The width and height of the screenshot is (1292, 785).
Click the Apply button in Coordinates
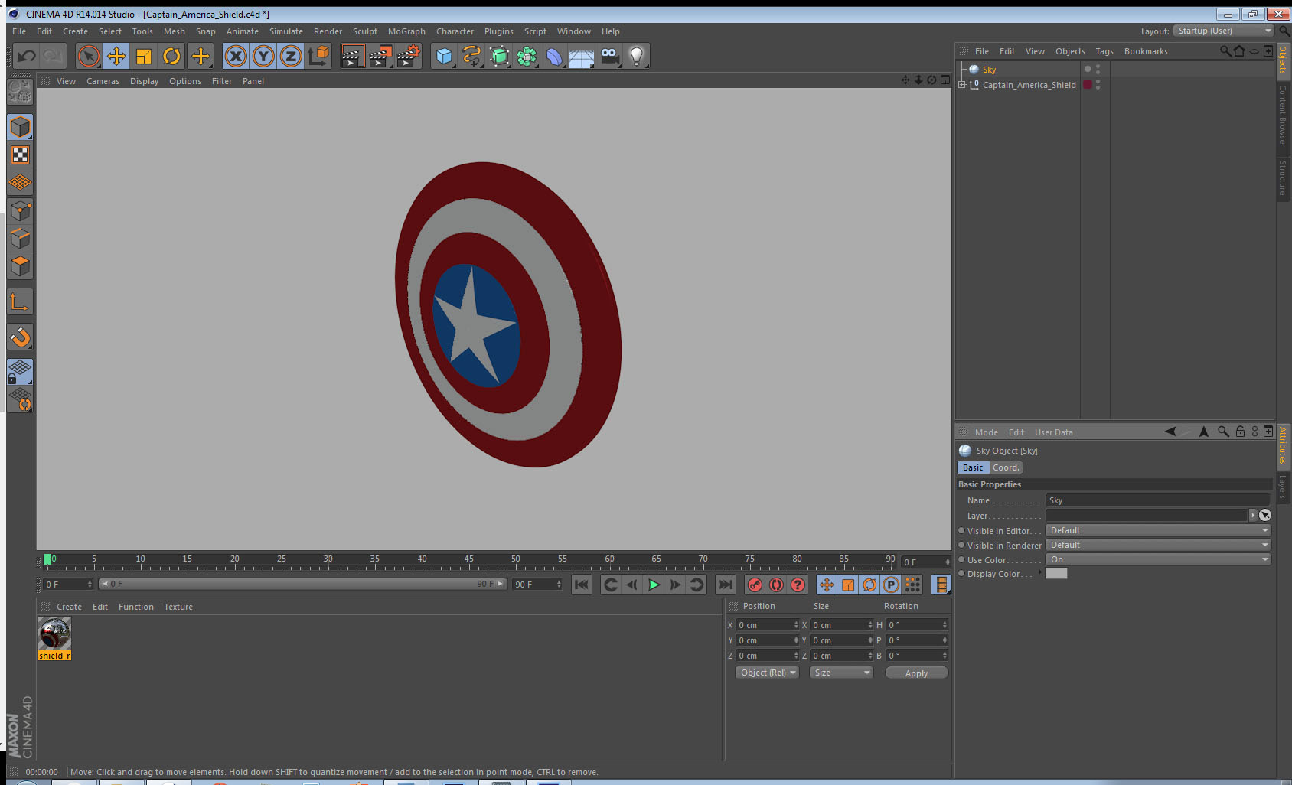coord(916,673)
